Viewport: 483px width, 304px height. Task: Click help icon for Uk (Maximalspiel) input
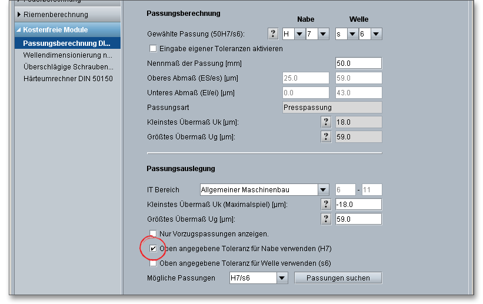326,204
